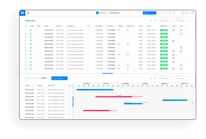Open row number 12 link in the list
206x139 pixels.
[26, 69]
